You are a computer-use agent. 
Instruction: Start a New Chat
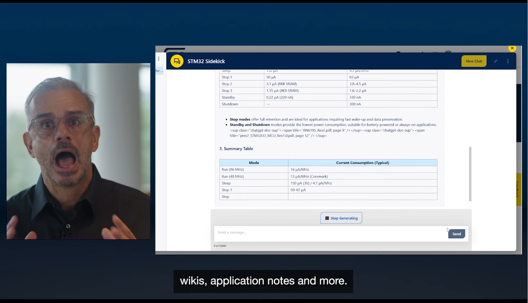(474, 61)
